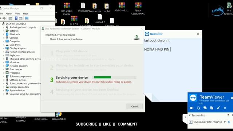The height and width of the screenshot is (131, 233).
Task: Click VIVO HMD REALME ON session entry
Action: tap(208, 122)
